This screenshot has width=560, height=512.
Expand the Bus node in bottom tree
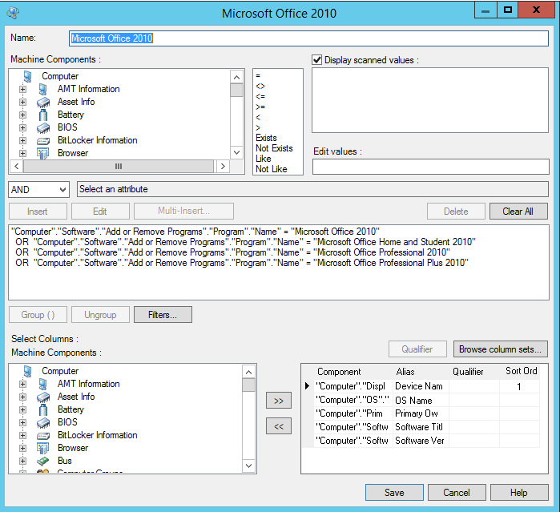coord(22,461)
